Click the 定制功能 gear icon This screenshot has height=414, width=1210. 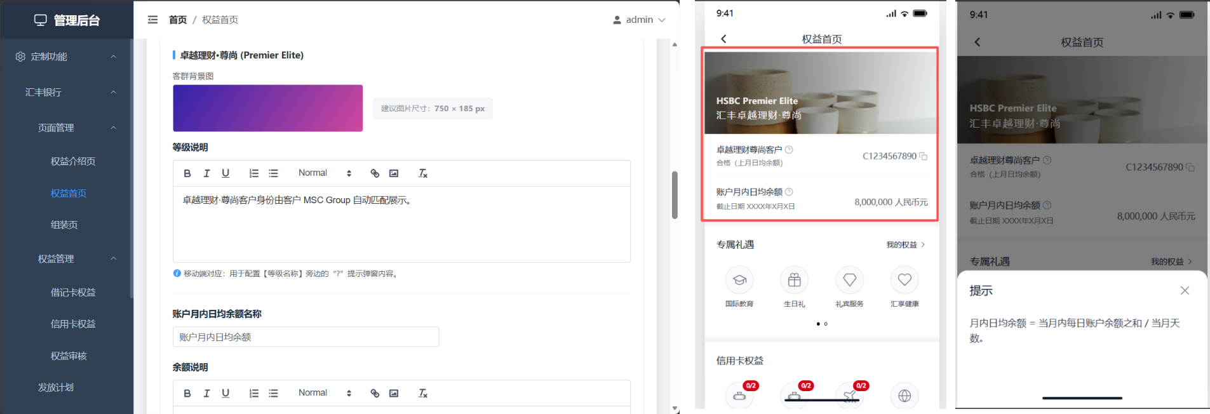(x=20, y=57)
